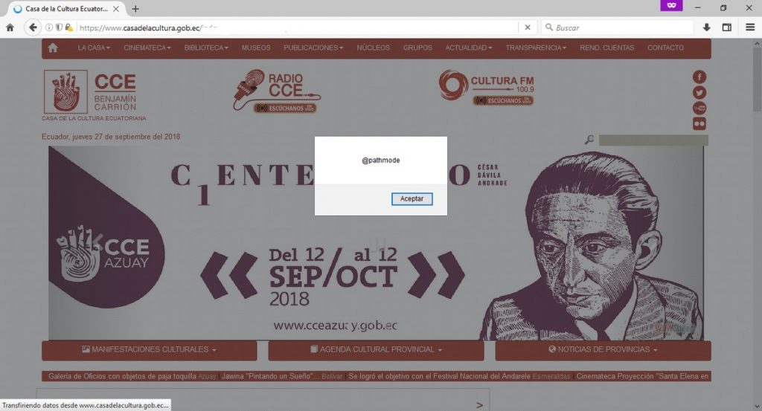Open the browser hamburger menu
Viewport: 762px width, 411px height.
[x=750, y=27]
